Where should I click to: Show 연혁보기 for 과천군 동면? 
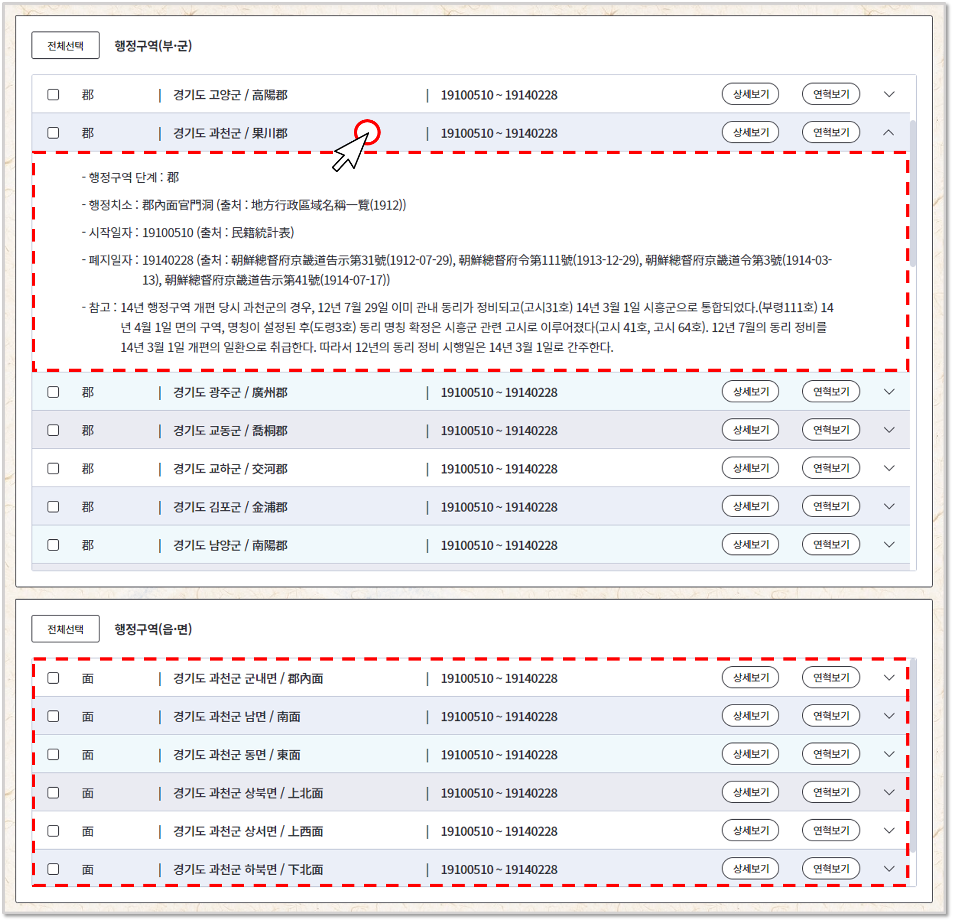tap(831, 754)
